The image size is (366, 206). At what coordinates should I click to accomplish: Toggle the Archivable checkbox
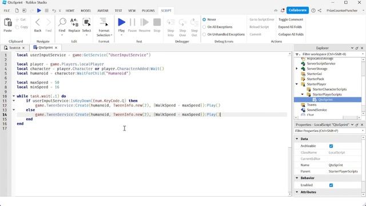331,146
